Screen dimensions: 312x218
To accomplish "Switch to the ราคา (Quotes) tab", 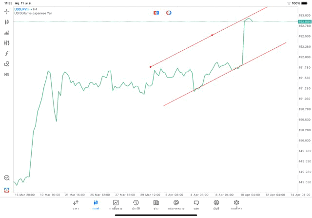I will coord(76,205).
